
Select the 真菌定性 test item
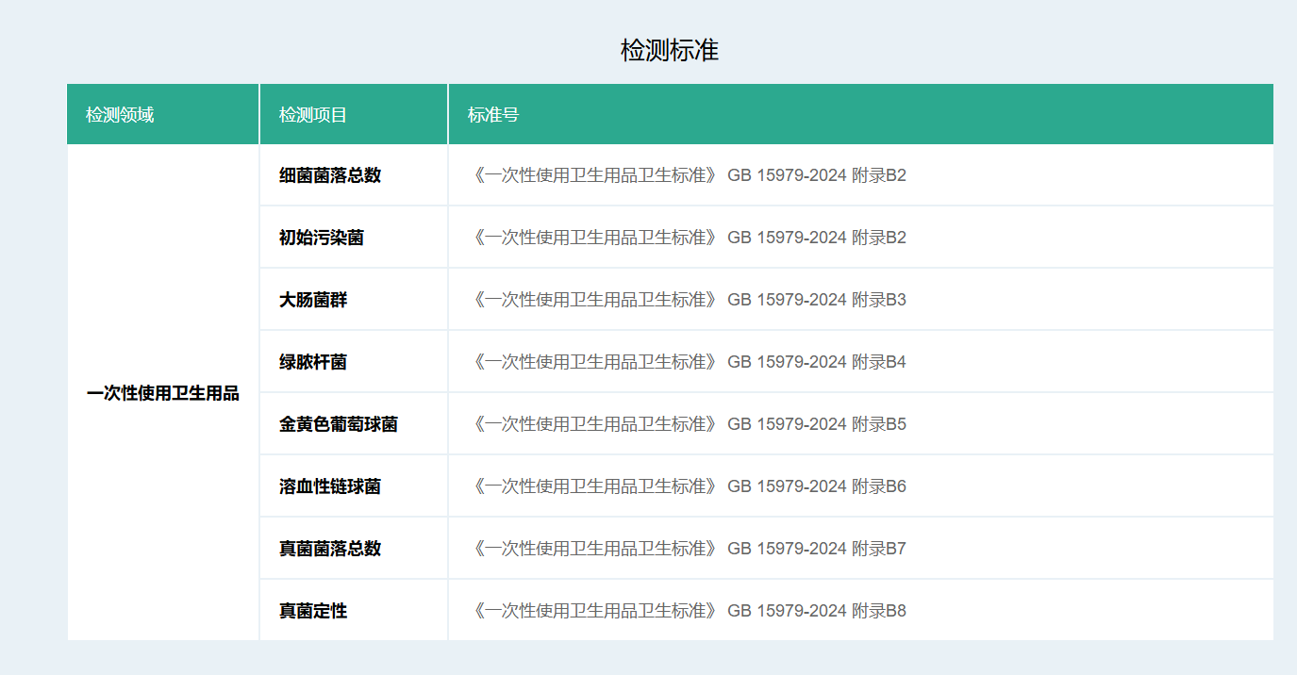click(x=313, y=611)
